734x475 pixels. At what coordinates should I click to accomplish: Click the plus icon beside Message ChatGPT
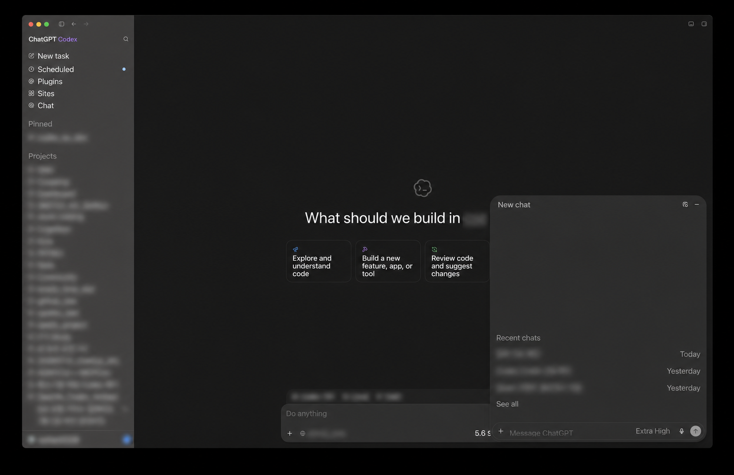tap(501, 431)
